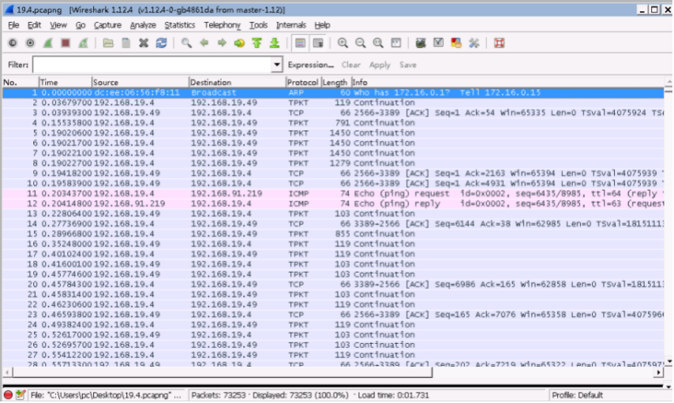674x403 pixels.
Task: Click the expert info red status indicator
Action: (8, 395)
